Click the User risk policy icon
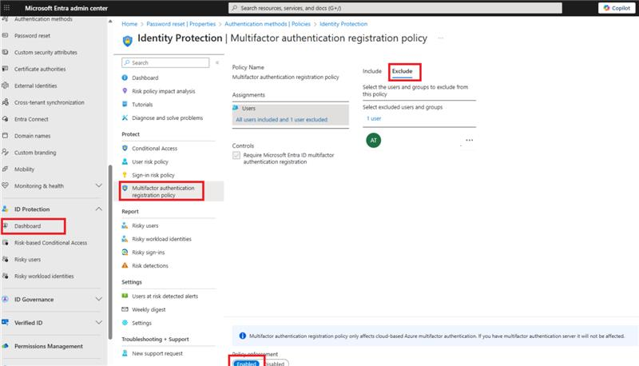 (x=125, y=161)
